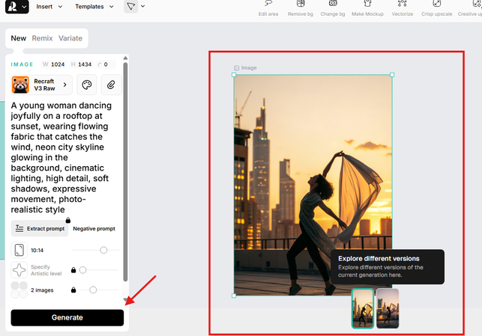The width and height of the screenshot is (482, 336).
Task: Select the second version thumbnail
Action: (388, 308)
